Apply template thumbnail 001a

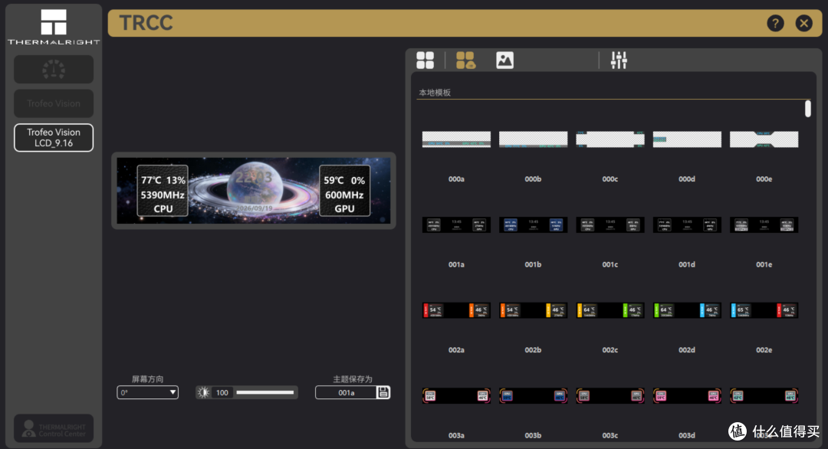point(456,224)
